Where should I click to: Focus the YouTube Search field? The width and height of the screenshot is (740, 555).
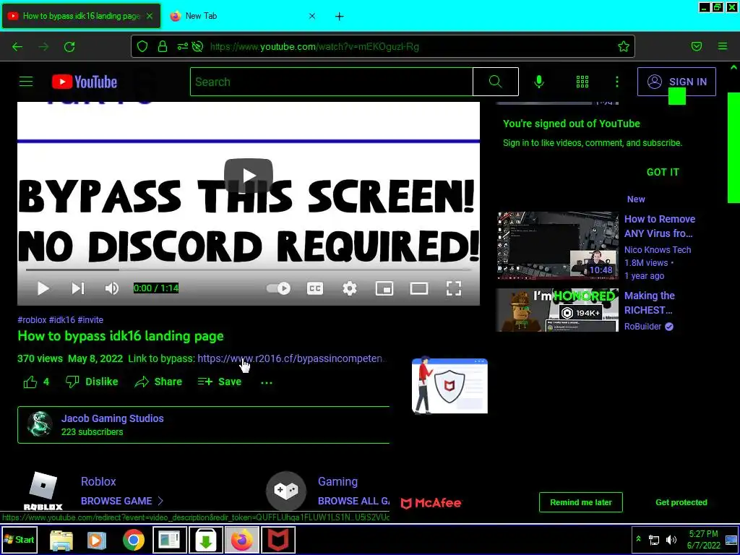point(331,82)
